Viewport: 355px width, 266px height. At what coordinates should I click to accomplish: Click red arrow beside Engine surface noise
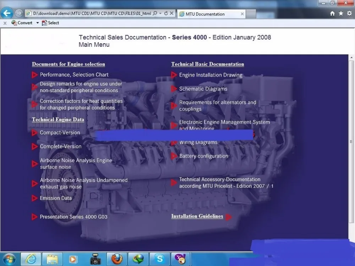pyautogui.click(x=34, y=164)
